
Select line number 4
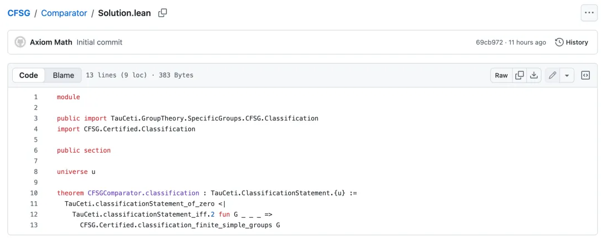[x=36, y=129]
